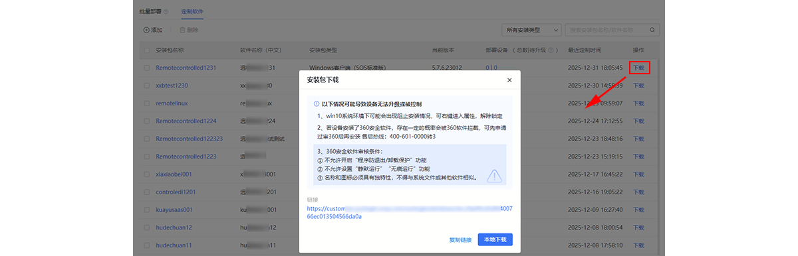The image size is (798, 256).
Task: Click the 本地下载 button
Action: (495, 239)
